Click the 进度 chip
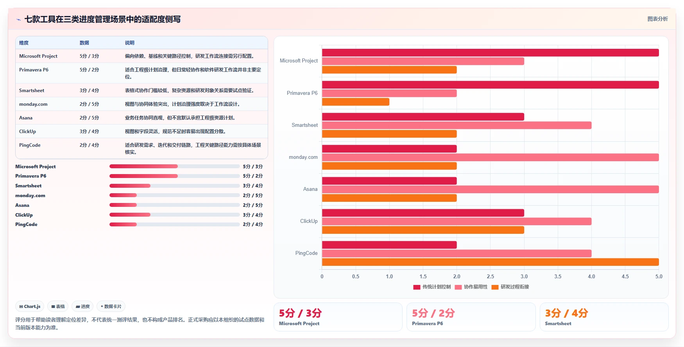The image size is (684, 347). (82, 306)
